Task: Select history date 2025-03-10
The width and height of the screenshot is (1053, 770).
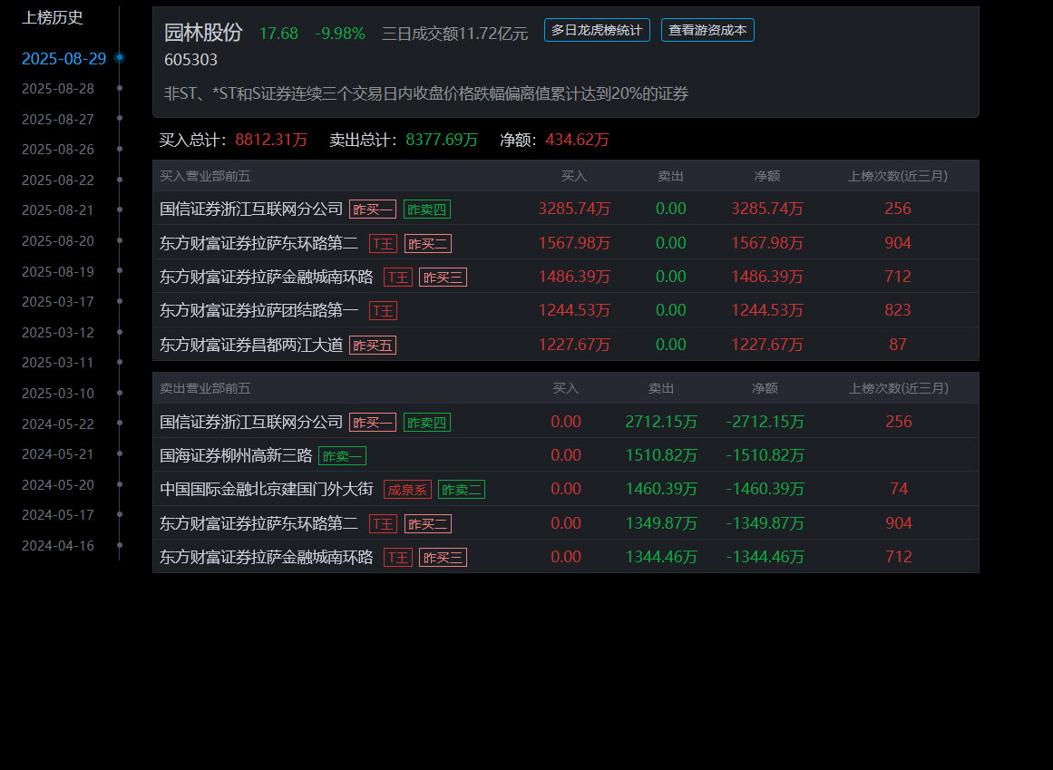Action: [x=58, y=393]
